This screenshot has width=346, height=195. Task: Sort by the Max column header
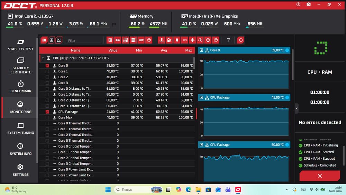189,50
